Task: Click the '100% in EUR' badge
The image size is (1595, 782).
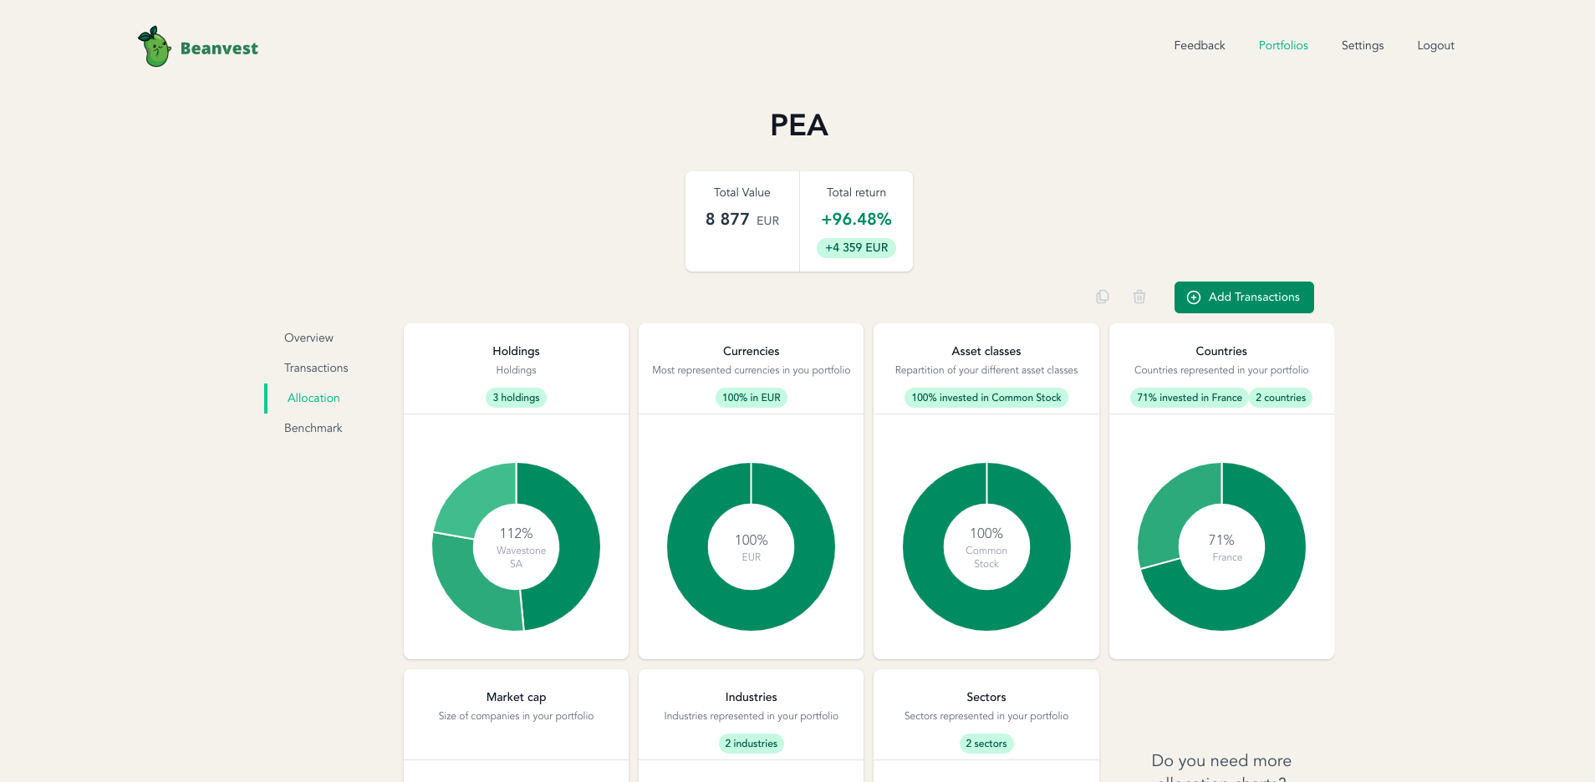Action: tap(752, 398)
